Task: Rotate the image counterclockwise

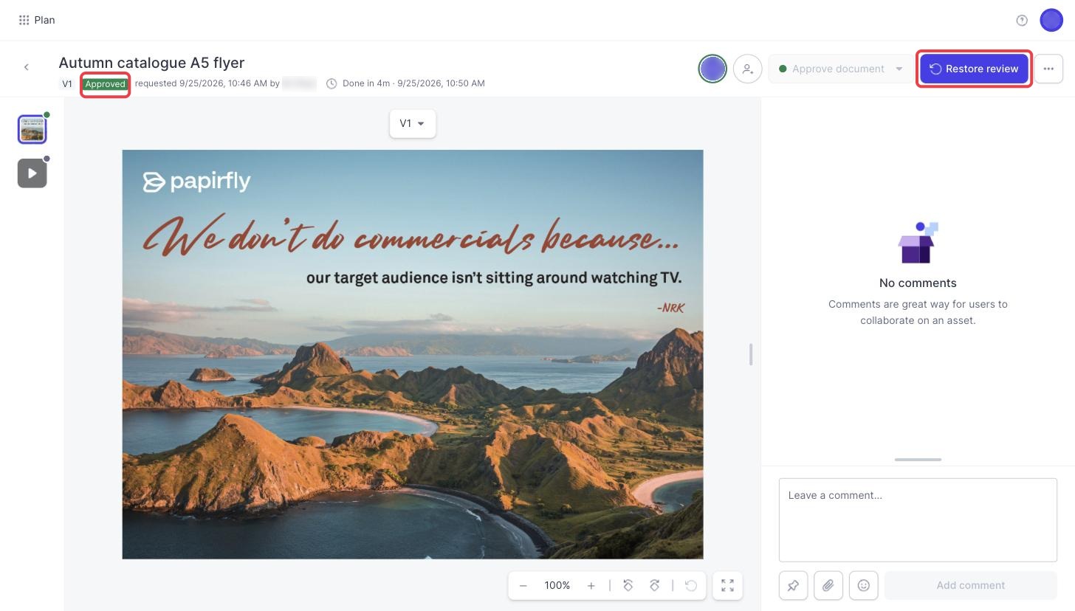Action: click(628, 585)
